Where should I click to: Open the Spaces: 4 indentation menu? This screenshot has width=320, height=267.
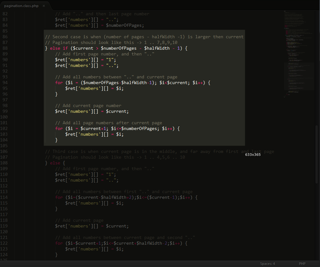[267, 263]
